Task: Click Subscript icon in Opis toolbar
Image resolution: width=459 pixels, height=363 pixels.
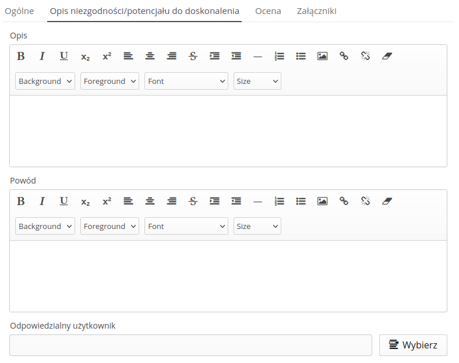Action: click(x=85, y=57)
